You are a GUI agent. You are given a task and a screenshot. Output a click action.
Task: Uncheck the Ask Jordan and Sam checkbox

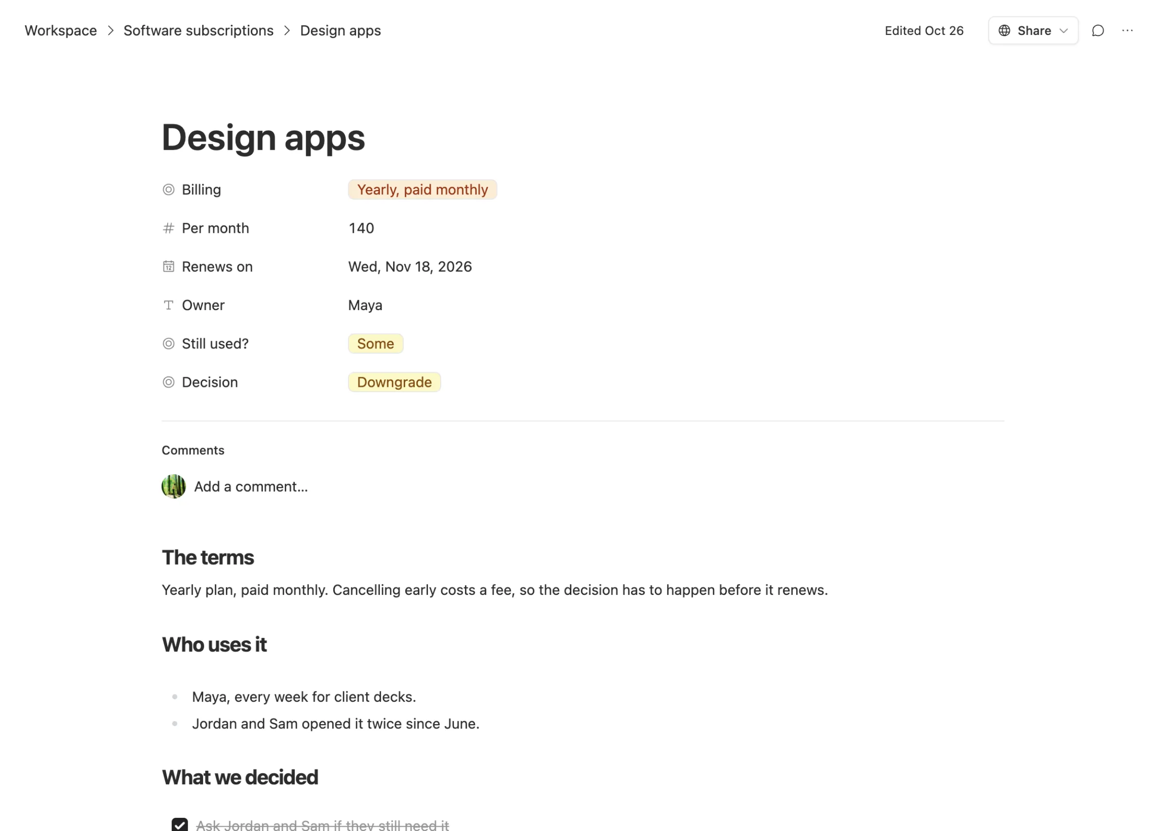pyautogui.click(x=179, y=824)
